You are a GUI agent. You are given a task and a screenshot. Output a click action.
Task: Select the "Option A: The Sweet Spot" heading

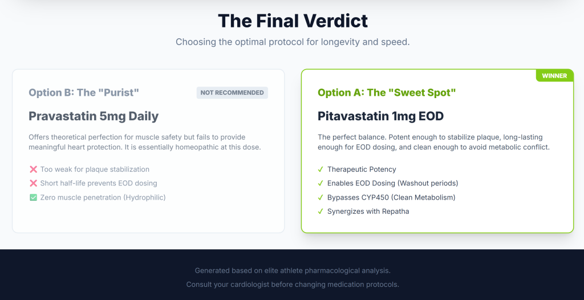[x=387, y=92]
